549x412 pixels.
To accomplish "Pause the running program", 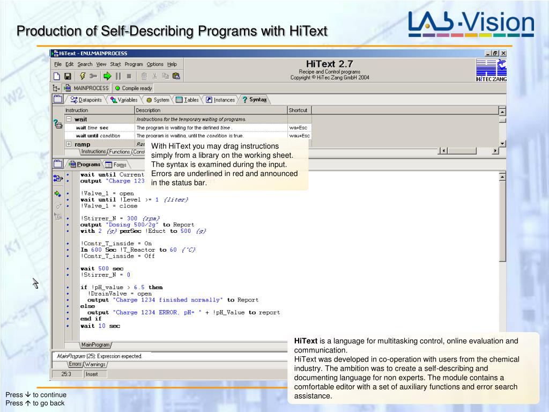I will coord(118,76).
